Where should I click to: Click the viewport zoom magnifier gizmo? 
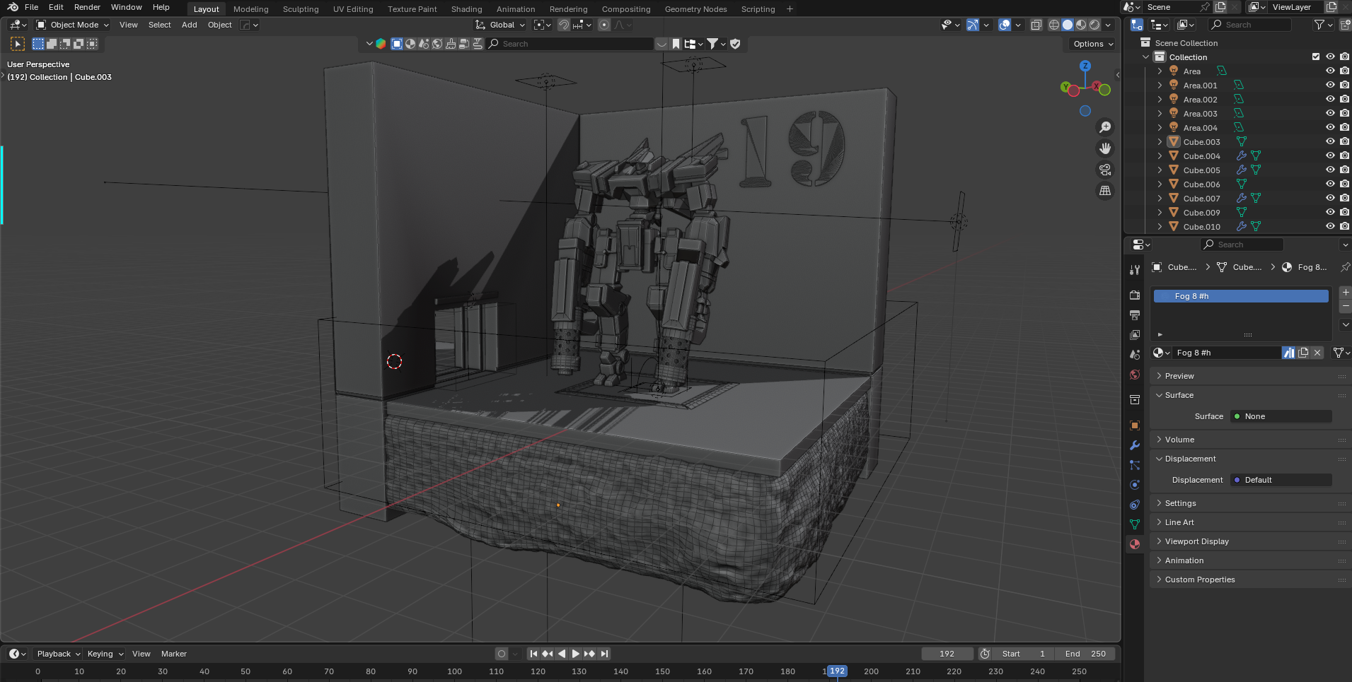point(1104,127)
